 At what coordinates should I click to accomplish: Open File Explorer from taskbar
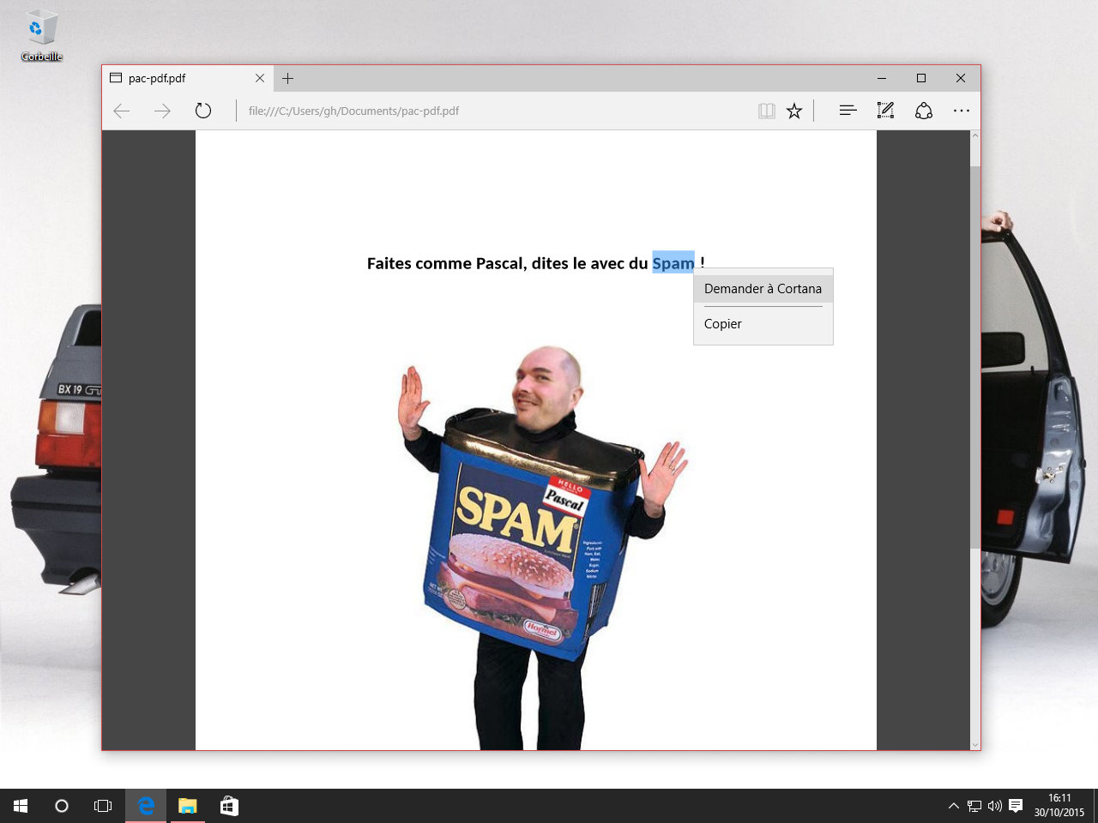coord(187,806)
